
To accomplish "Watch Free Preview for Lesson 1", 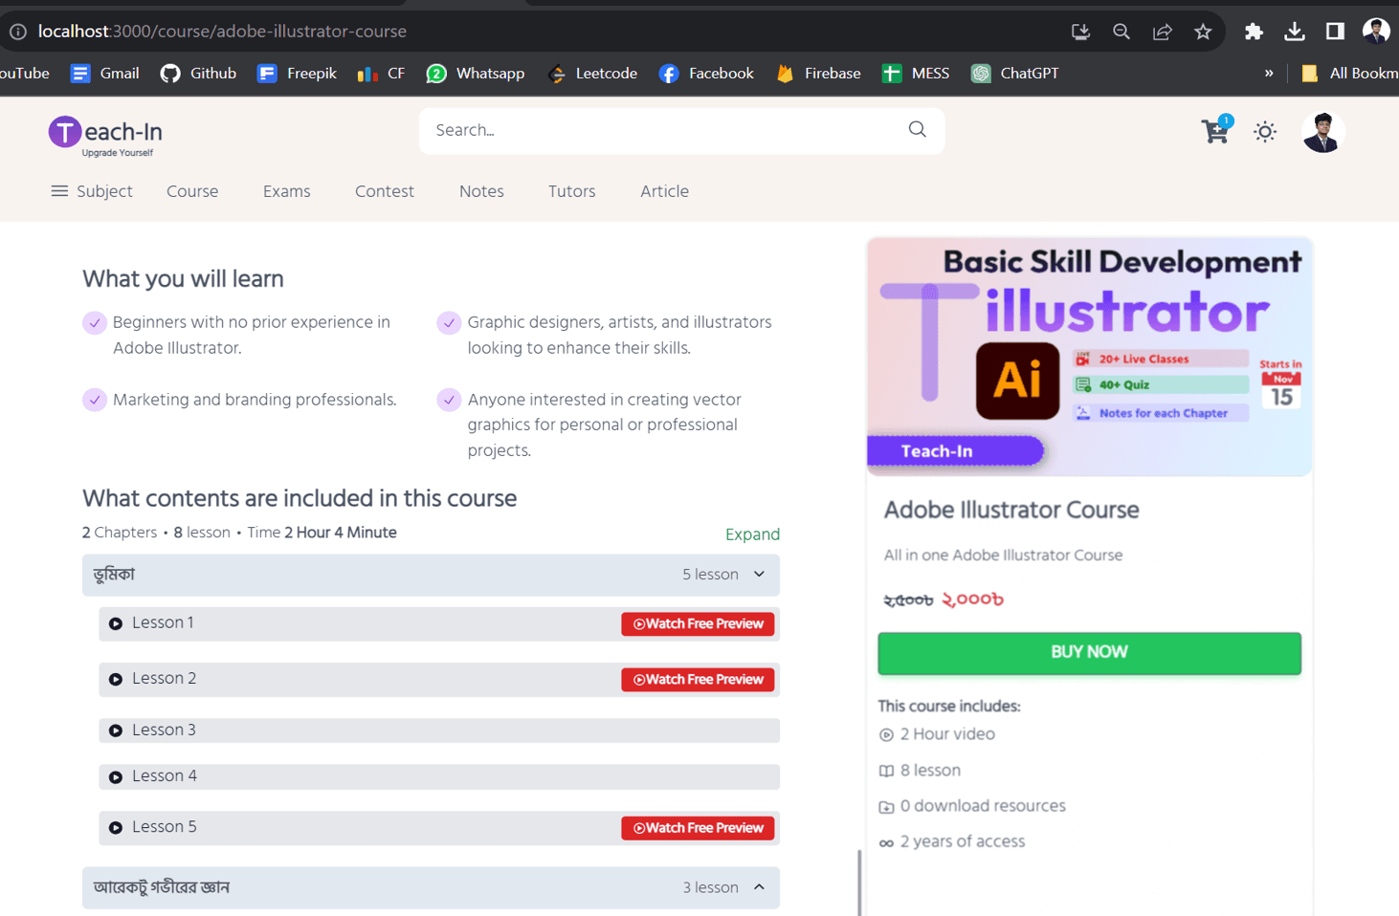I will tap(698, 624).
